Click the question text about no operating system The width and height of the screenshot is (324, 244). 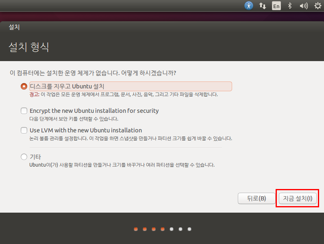click(x=93, y=73)
